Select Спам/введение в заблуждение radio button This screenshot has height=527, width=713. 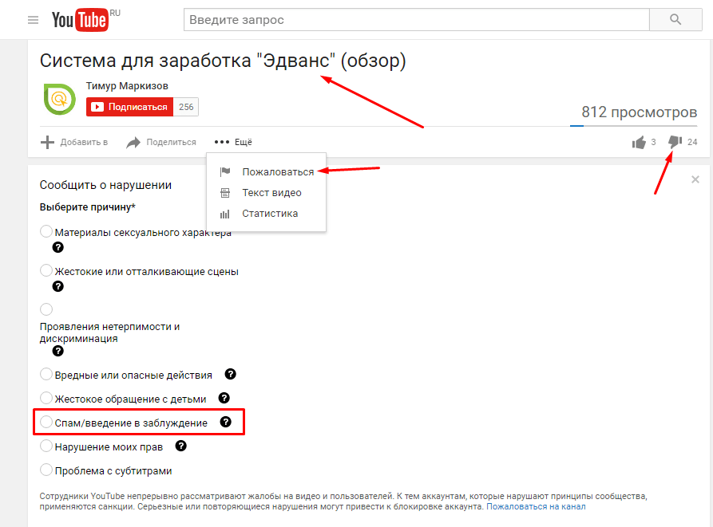[46, 422]
